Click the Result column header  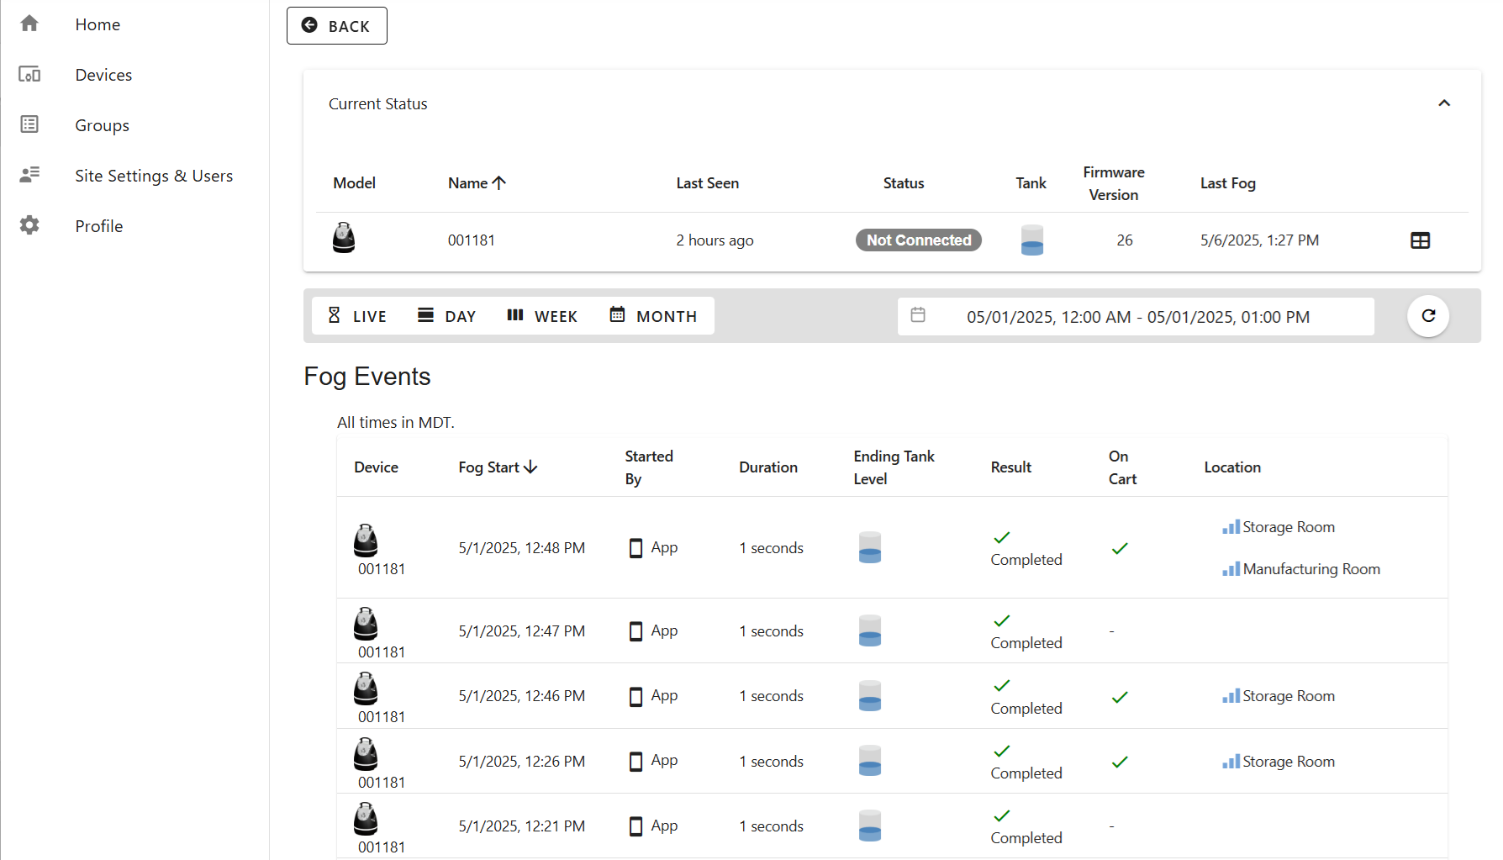pos(1010,467)
